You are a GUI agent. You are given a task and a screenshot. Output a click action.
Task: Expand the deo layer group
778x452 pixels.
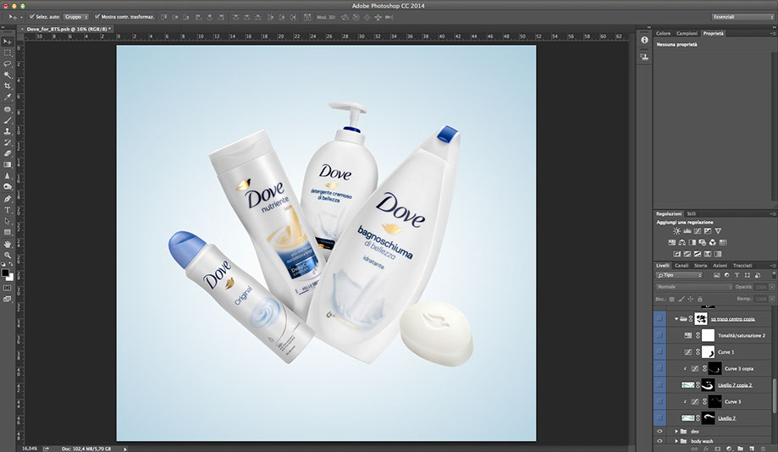[x=676, y=431]
